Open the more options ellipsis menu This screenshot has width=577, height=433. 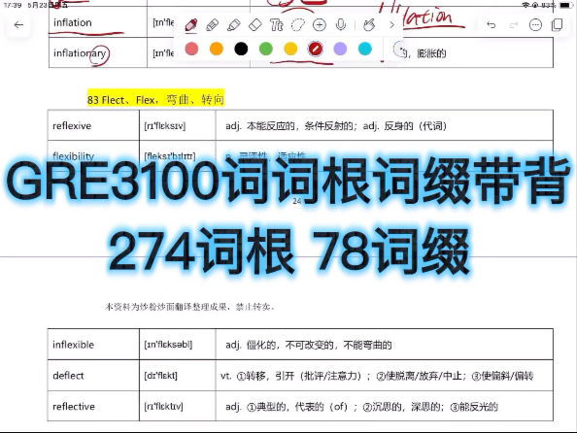(x=535, y=25)
